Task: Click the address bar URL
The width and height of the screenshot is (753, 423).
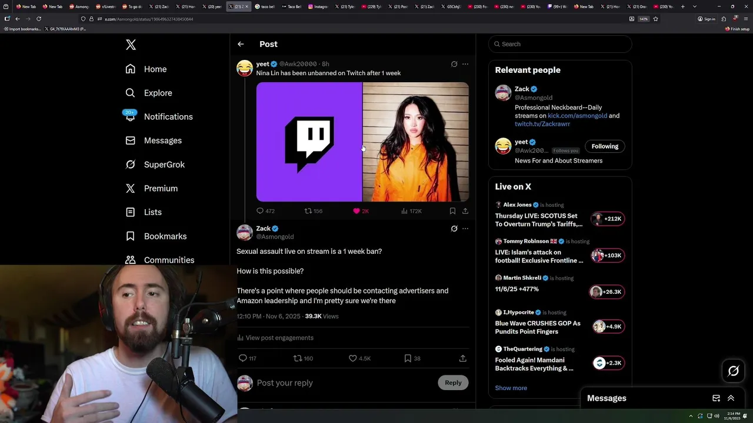Action: pyautogui.click(x=148, y=19)
